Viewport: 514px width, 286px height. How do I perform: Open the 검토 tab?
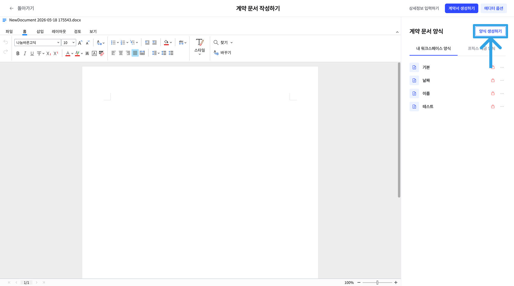(78, 32)
